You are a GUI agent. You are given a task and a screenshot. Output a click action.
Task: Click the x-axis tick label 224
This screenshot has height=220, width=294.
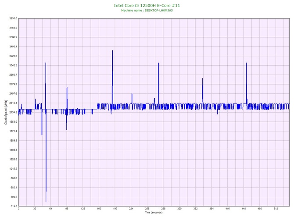click(x=131, y=209)
